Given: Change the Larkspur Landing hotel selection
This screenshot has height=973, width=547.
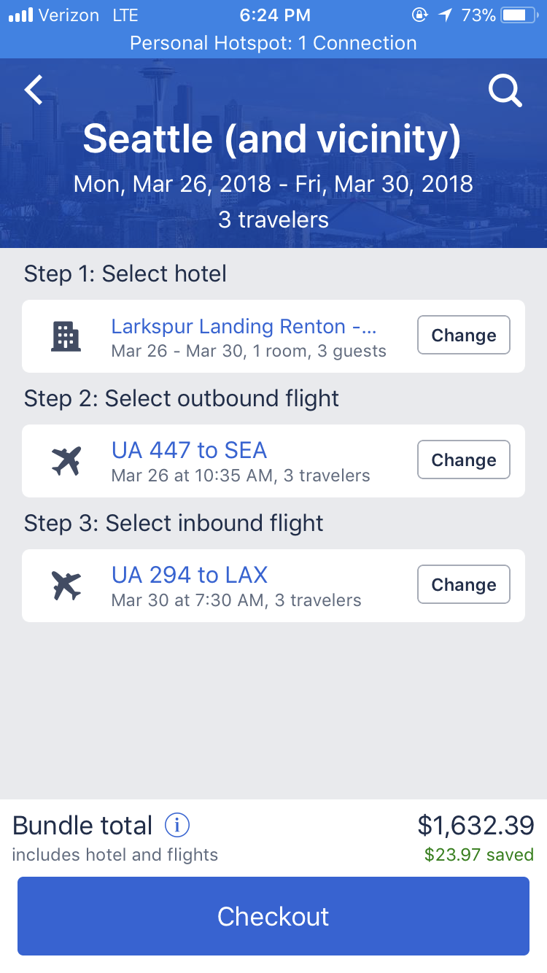Looking at the screenshot, I should pos(464,336).
